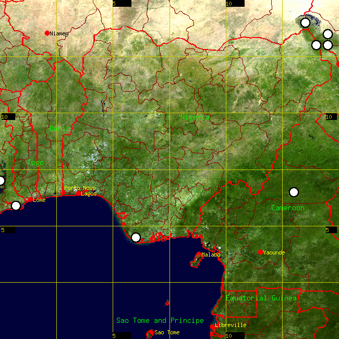This screenshot has height=339, width=339.
Task: Click the Malabo city label
Action: (211, 255)
